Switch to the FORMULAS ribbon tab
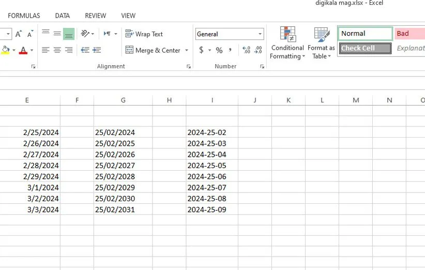Image resolution: width=425 pixels, height=270 pixels. coord(24,16)
